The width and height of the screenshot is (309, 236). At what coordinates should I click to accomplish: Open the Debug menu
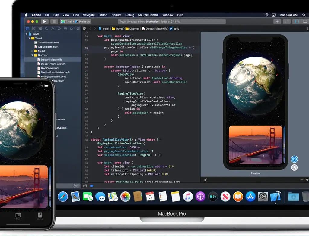pos(130,15)
